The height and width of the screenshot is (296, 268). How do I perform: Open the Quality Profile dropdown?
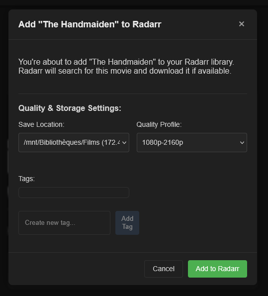[x=192, y=142]
